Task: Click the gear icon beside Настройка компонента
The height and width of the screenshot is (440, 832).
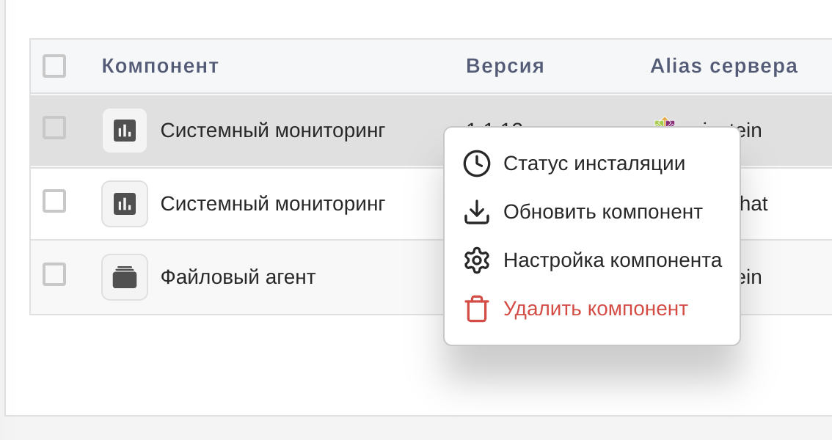Action: pos(477,260)
